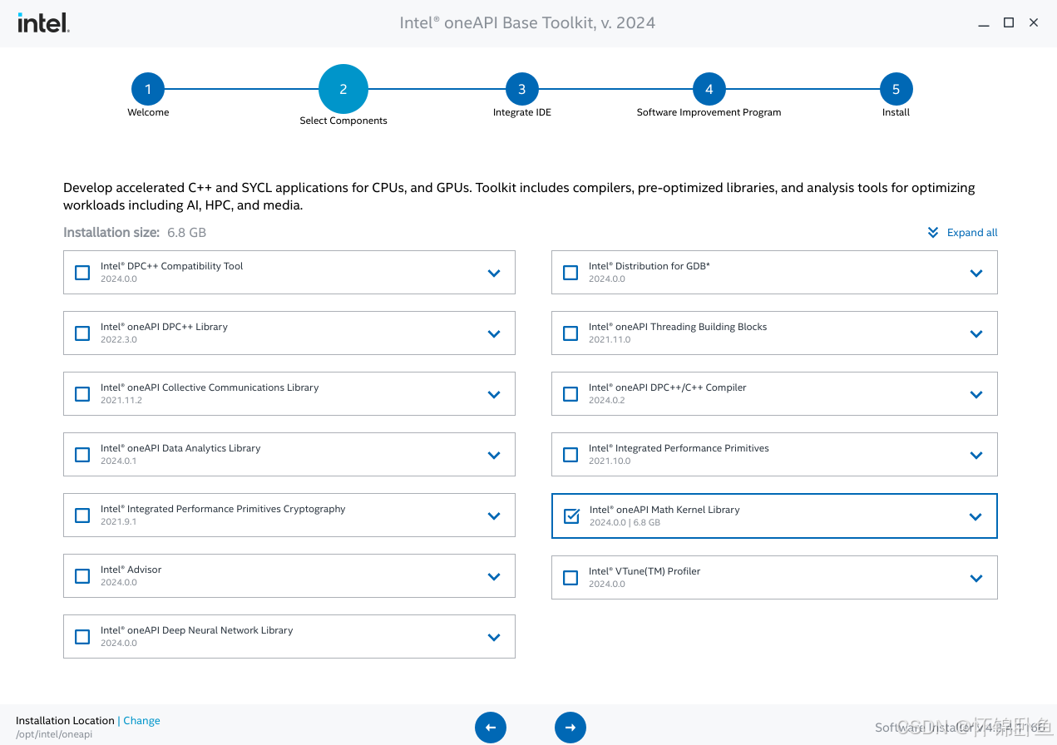Check oneAPI DPC++/C++ Compiler checkbox
This screenshot has width=1057, height=745.
point(570,394)
